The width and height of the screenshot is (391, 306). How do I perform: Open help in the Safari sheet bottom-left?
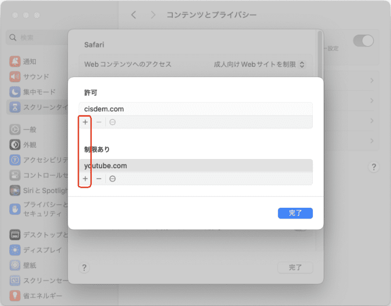coord(84,267)
